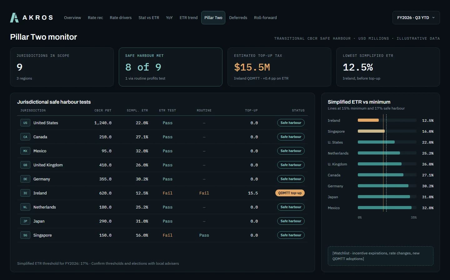Open the Rate drivers tab
Viewport: 450px width, 280px height.
[x=121, y=17]
